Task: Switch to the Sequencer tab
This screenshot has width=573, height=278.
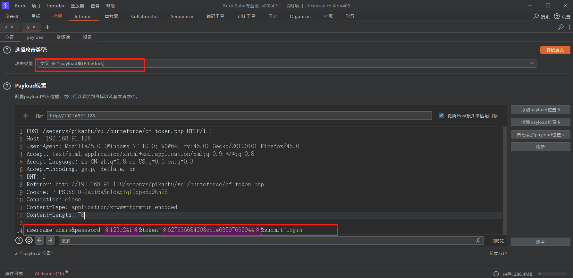Action: (182, 16)
